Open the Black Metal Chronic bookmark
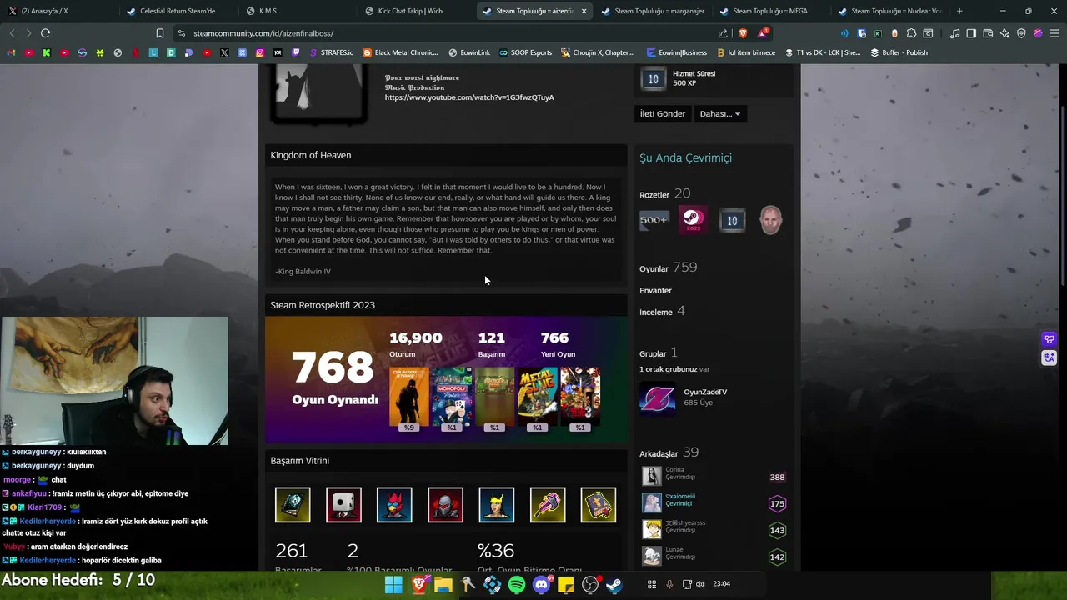The image size is (1067, 600). (x=400, y=52)
